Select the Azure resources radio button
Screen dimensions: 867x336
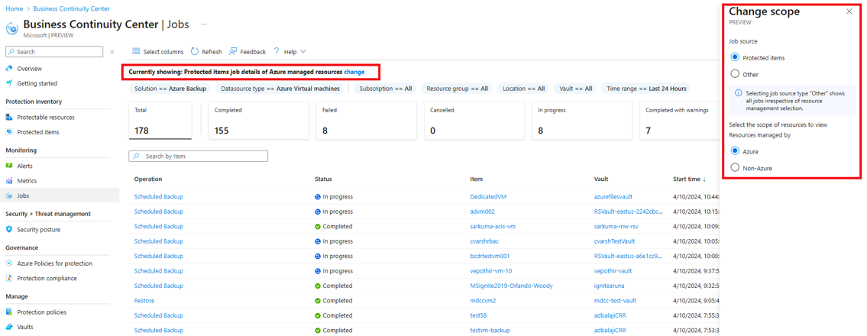pos(735,151)
